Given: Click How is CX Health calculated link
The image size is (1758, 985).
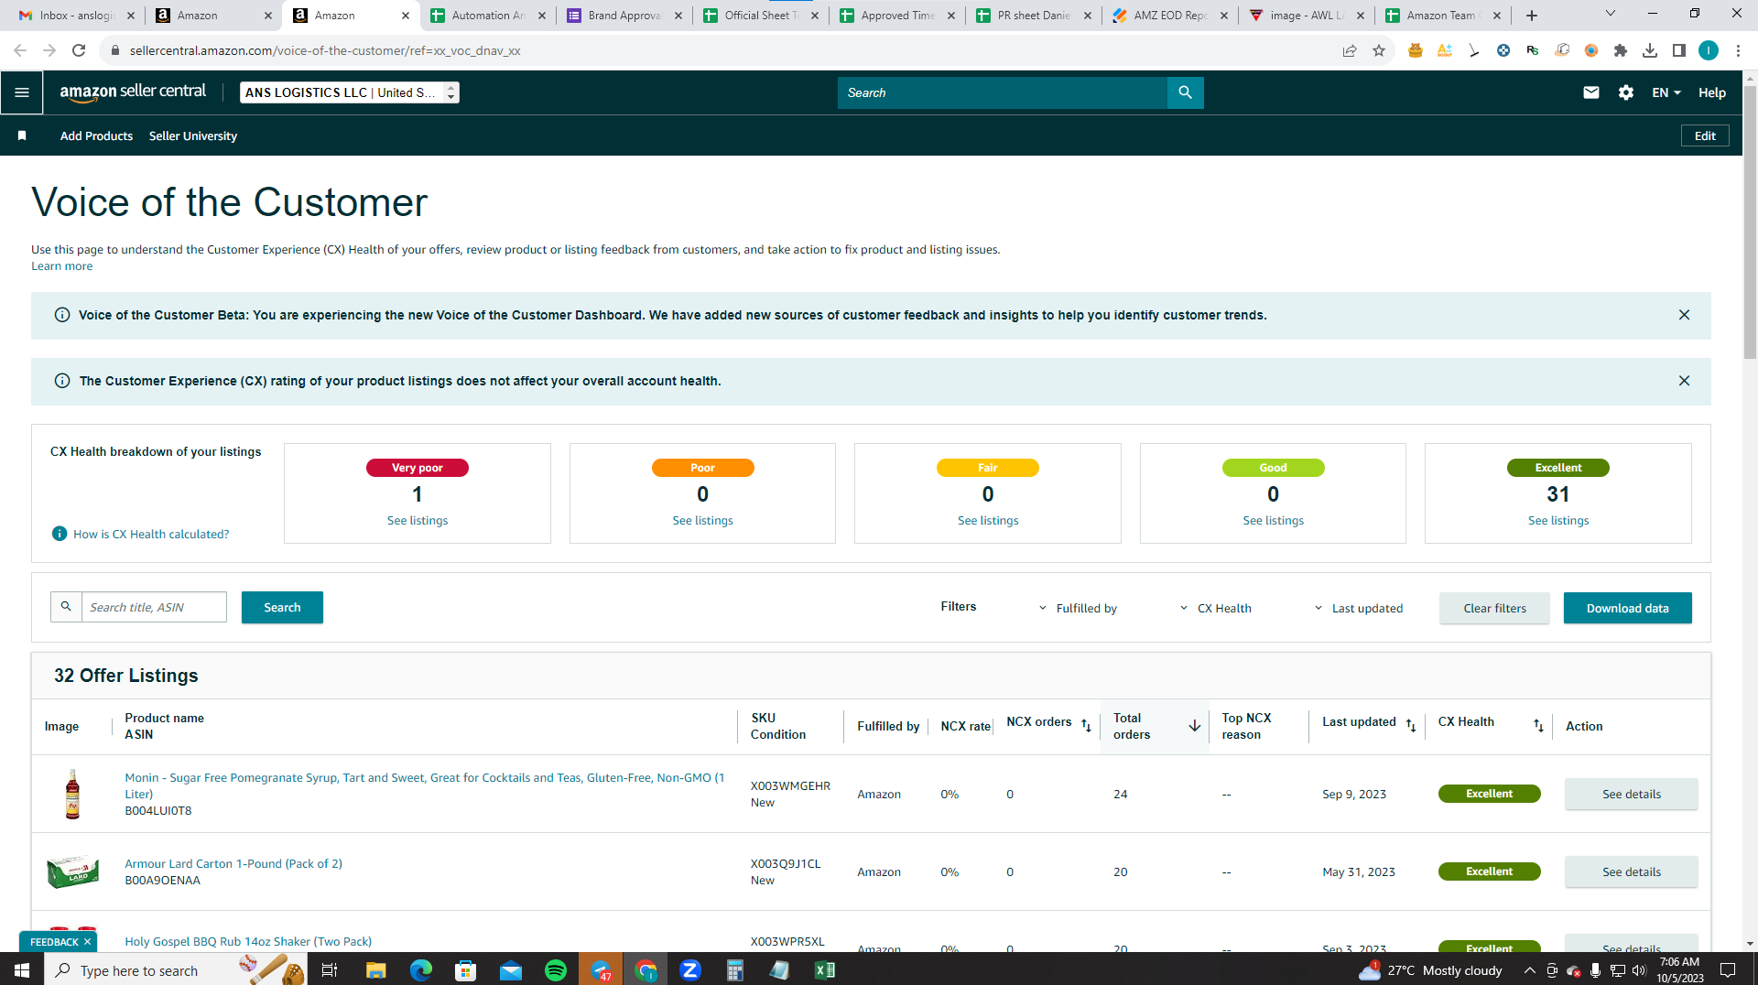Looking at the screenshot, I should [x=151, y=534].
